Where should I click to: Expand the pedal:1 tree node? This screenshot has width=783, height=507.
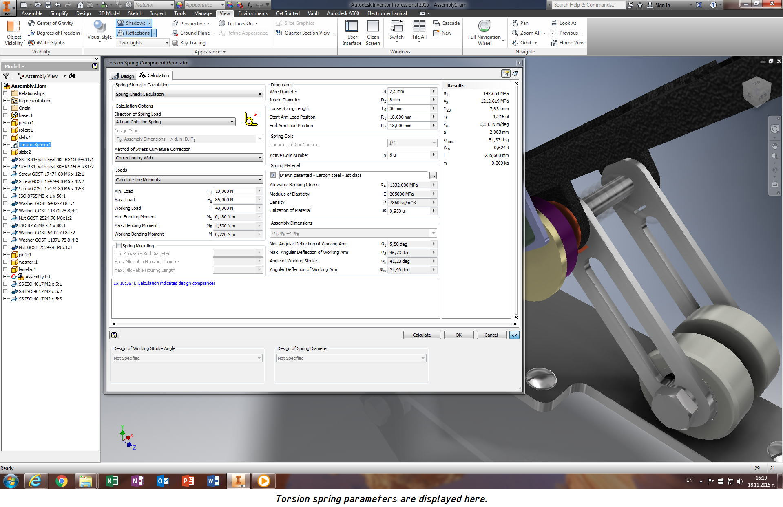[x=5, y=123]
